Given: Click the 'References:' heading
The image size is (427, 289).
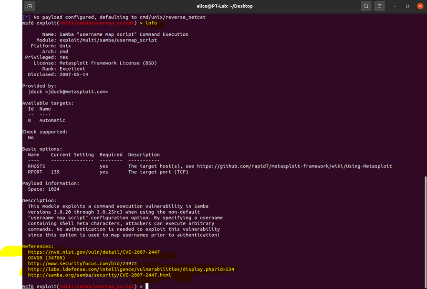Looking at the screenshot, I should click(x=38, y=246).
